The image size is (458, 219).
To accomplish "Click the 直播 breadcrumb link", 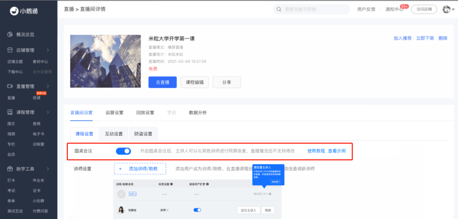I will point(69,9).
